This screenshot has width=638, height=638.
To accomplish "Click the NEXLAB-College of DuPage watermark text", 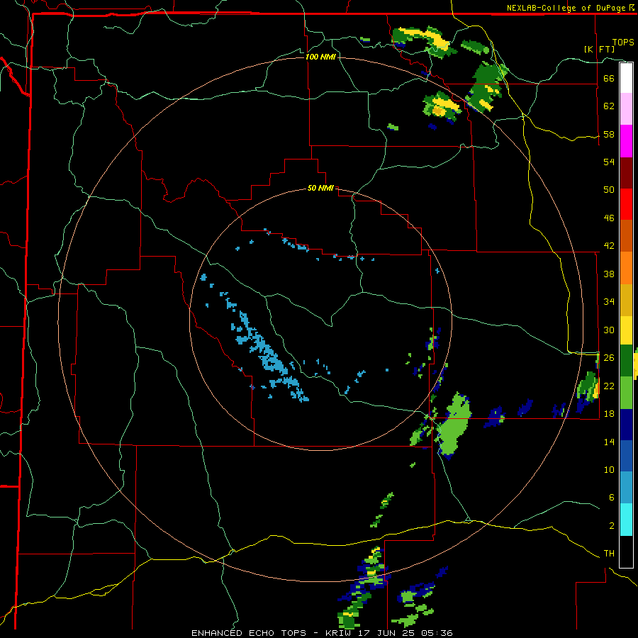I will (570, 8).
